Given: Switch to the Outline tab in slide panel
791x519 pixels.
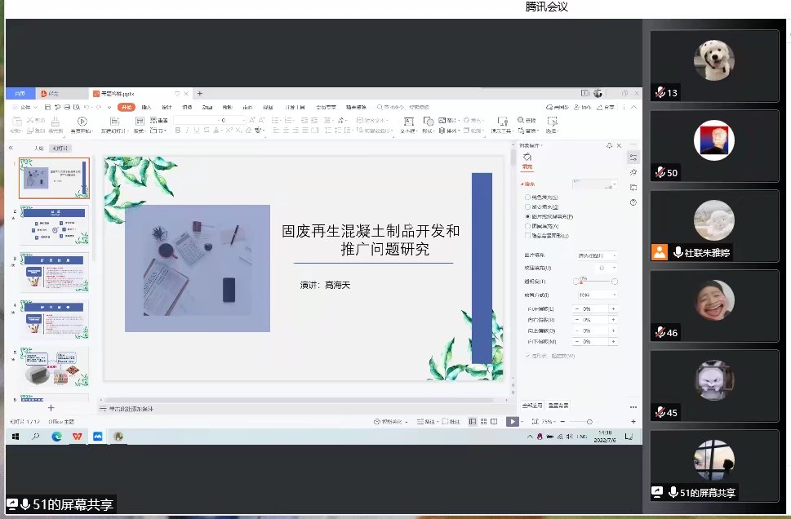Looking at the screenshot, I should [x=38, y=149].
